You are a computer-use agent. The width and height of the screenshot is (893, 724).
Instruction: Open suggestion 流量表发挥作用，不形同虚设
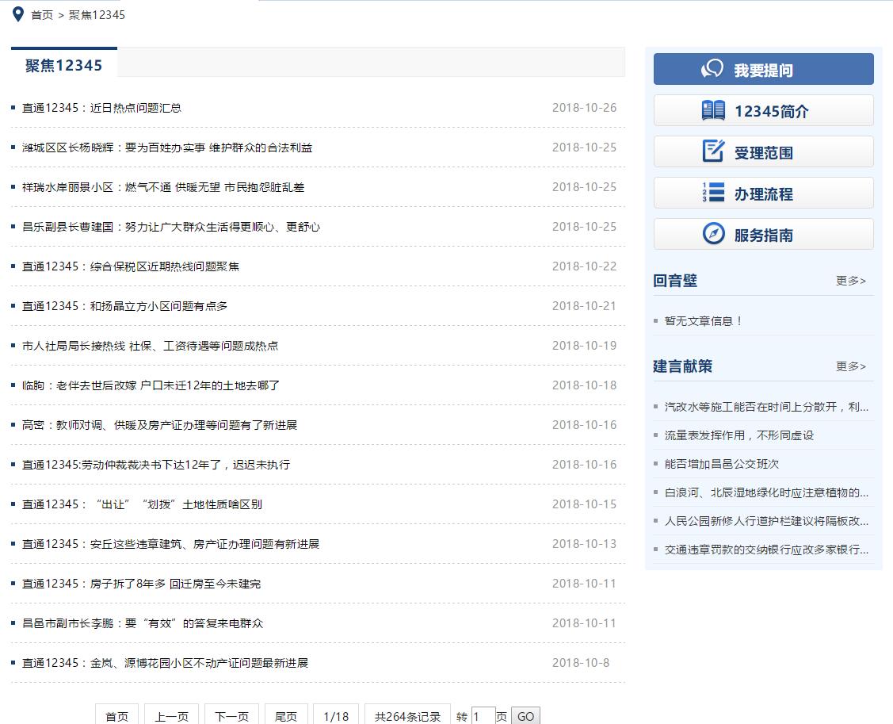tap(738, 435)
